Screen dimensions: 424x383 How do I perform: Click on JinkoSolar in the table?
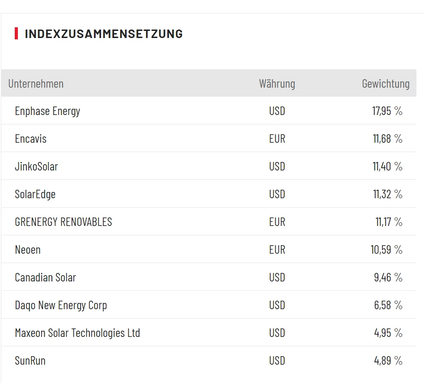pyautogui.click(x=36, y=166)
